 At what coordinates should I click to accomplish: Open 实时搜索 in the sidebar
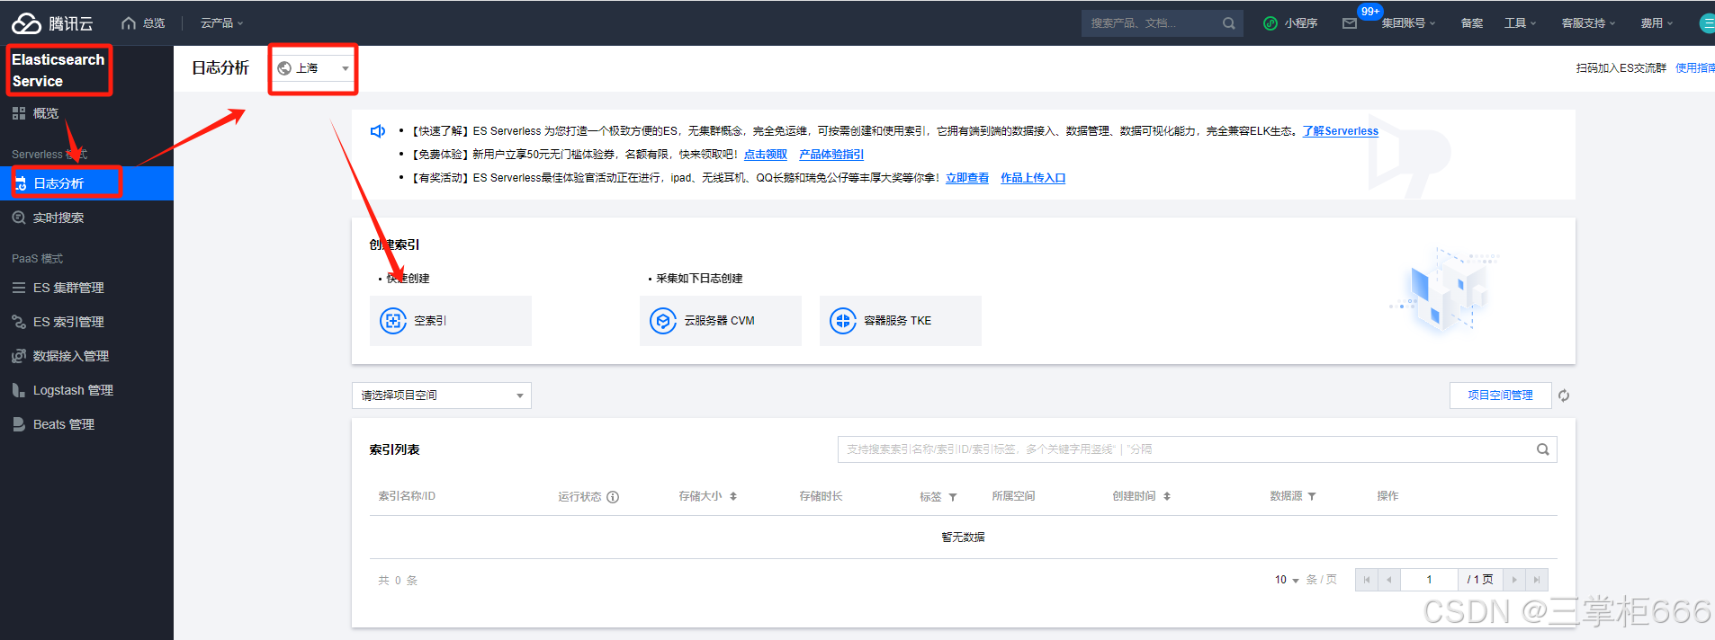click(58, 218)
